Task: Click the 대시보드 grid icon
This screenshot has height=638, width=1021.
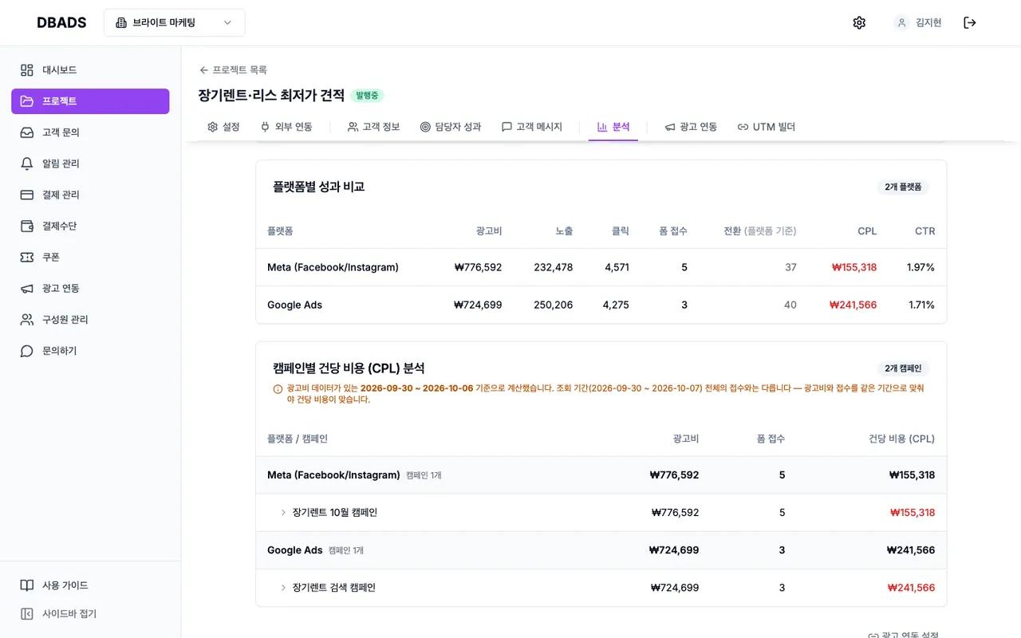Action: [27, 70]
